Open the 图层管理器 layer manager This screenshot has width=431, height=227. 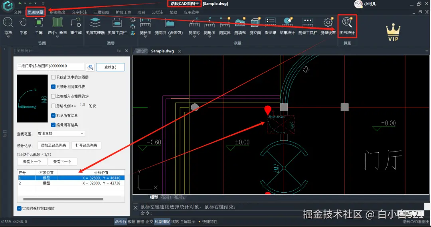[x=95, y=23]
